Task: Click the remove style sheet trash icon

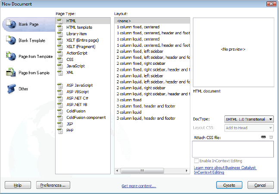Action: pyautogui.click(x=271, y=137)
